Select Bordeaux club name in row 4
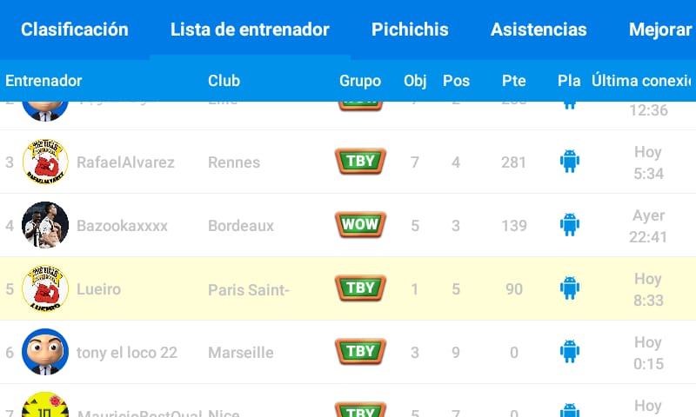 (x=241, y=226)
